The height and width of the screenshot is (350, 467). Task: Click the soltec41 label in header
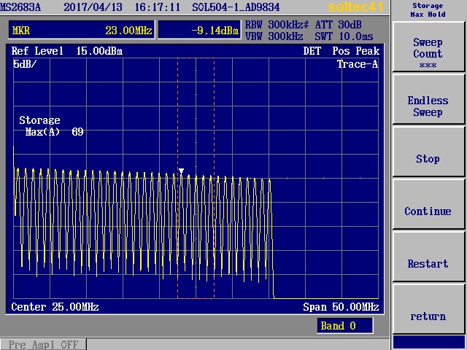(x=355, y=7)
